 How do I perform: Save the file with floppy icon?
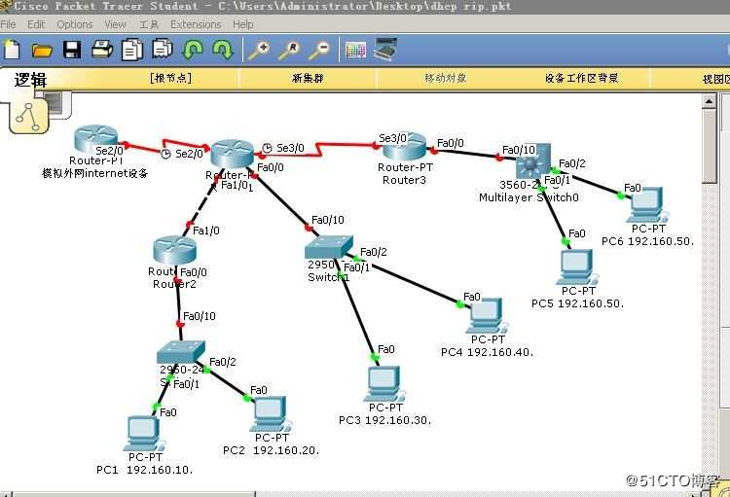pos(72,50)
